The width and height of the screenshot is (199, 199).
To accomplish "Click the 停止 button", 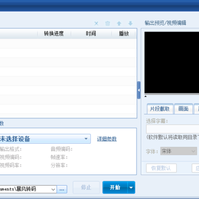I will tap(86, 187).
